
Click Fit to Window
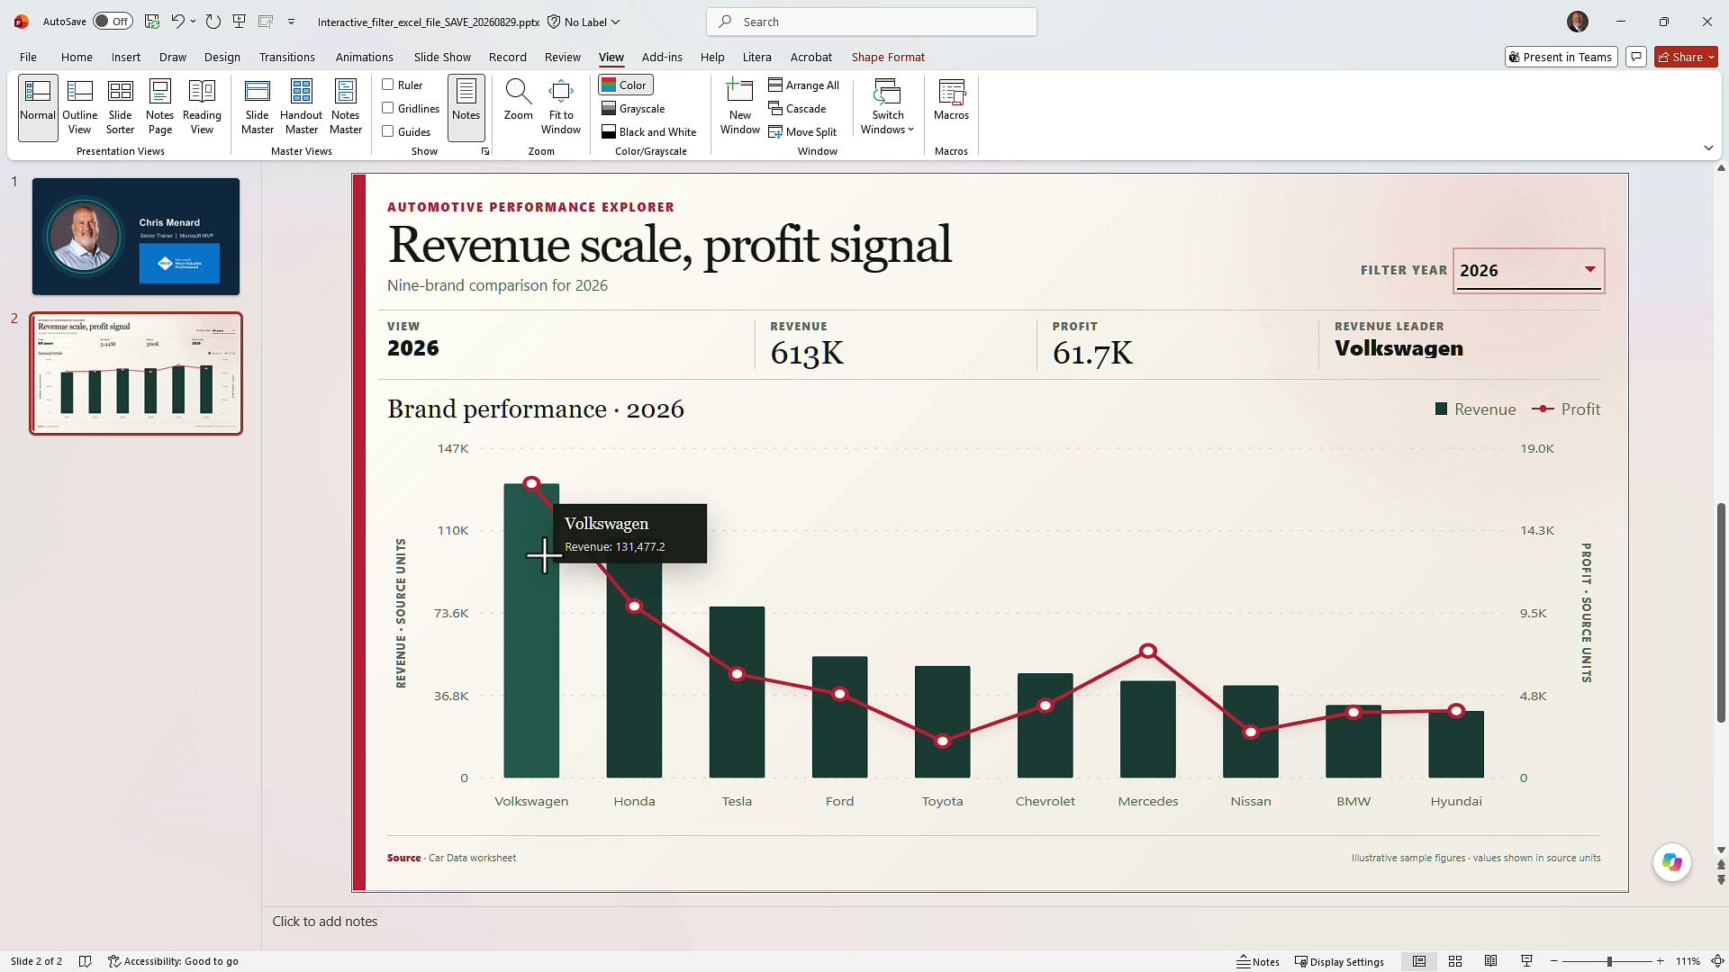pyautogui.click(x=561, y=107)
